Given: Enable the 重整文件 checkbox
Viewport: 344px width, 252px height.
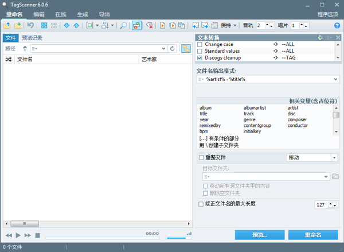Looking at the screenshot, I should click(x=200, y=157).
